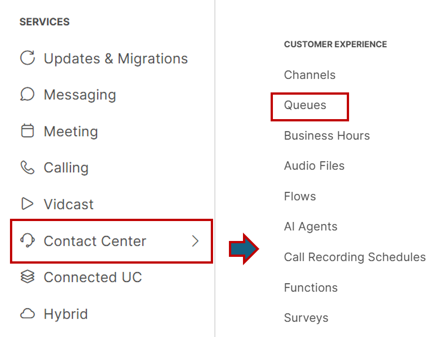Expand Contact Center with chevron arrow
Screen dimensions: 432x337
[195, 241]
